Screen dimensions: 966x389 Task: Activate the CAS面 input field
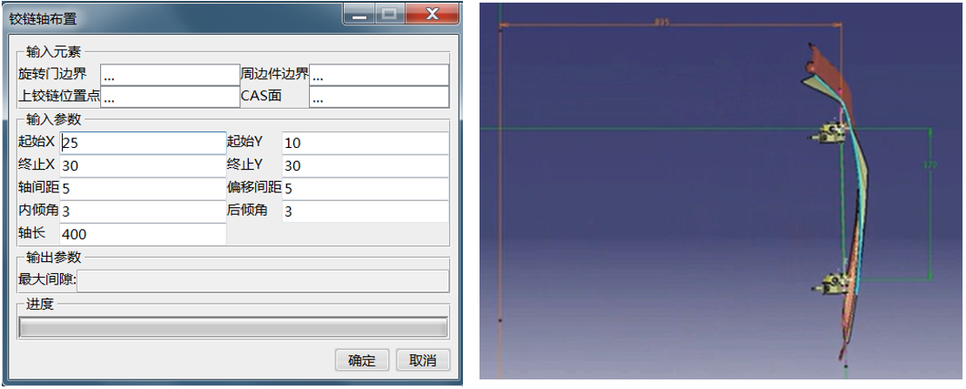(379, 97)
